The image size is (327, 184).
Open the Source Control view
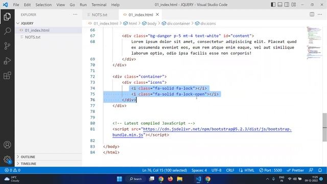[x=7, y=45]
